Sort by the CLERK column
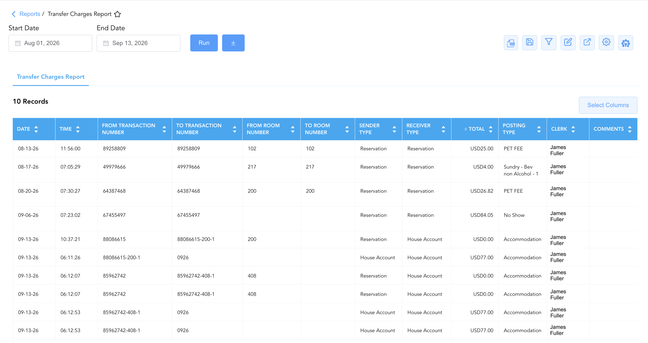Image resolution: width=648 pixels, height=343 pixels. (573, 129)
